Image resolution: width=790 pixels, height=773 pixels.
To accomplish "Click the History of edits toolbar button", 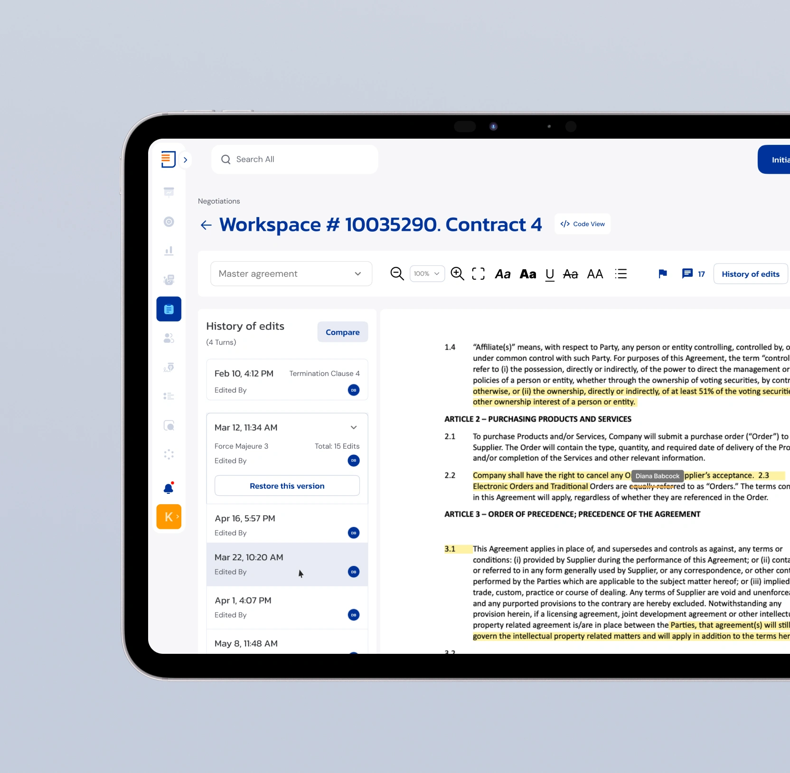I will coord(751,274).
